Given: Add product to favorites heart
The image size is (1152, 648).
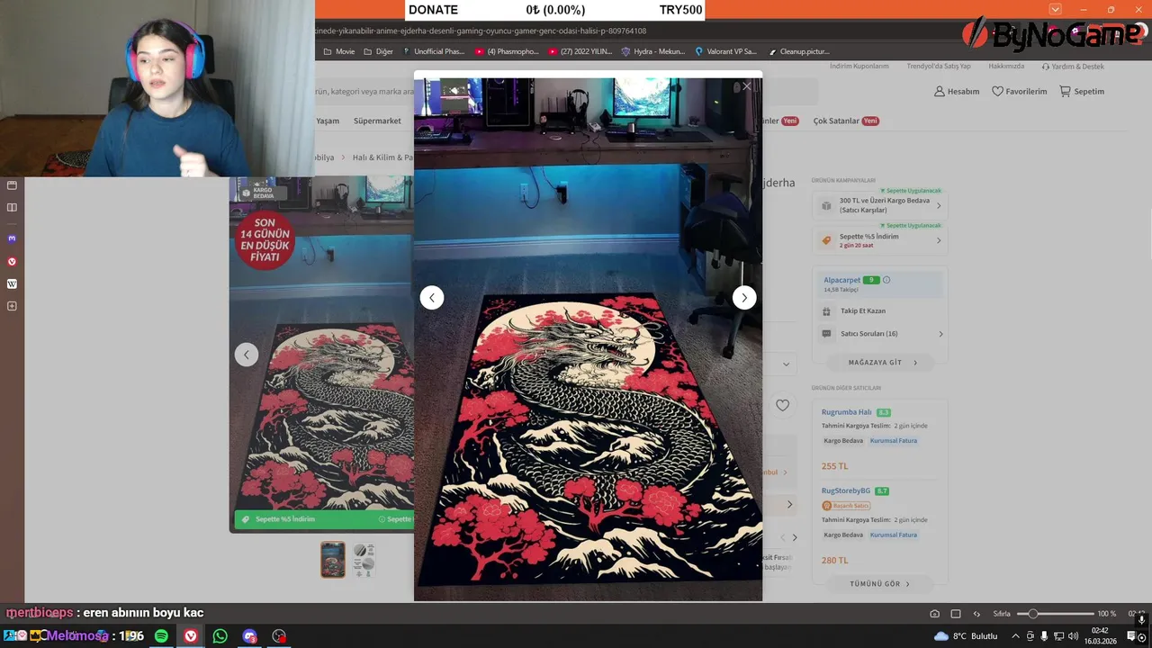Looking at the screenshot, I should tap(782, 405).
